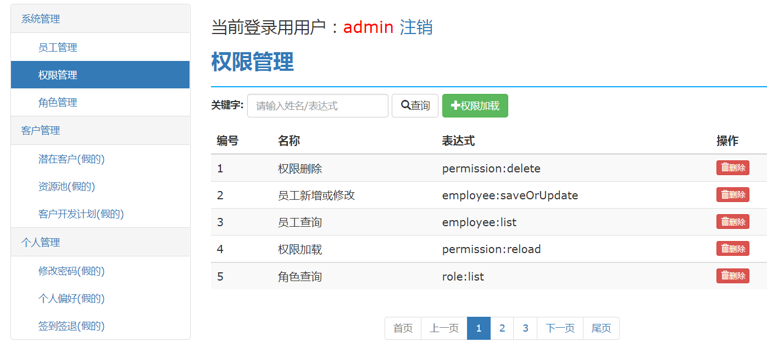Click the 关键字: label
767x353 pixels.
coord(227,105)
